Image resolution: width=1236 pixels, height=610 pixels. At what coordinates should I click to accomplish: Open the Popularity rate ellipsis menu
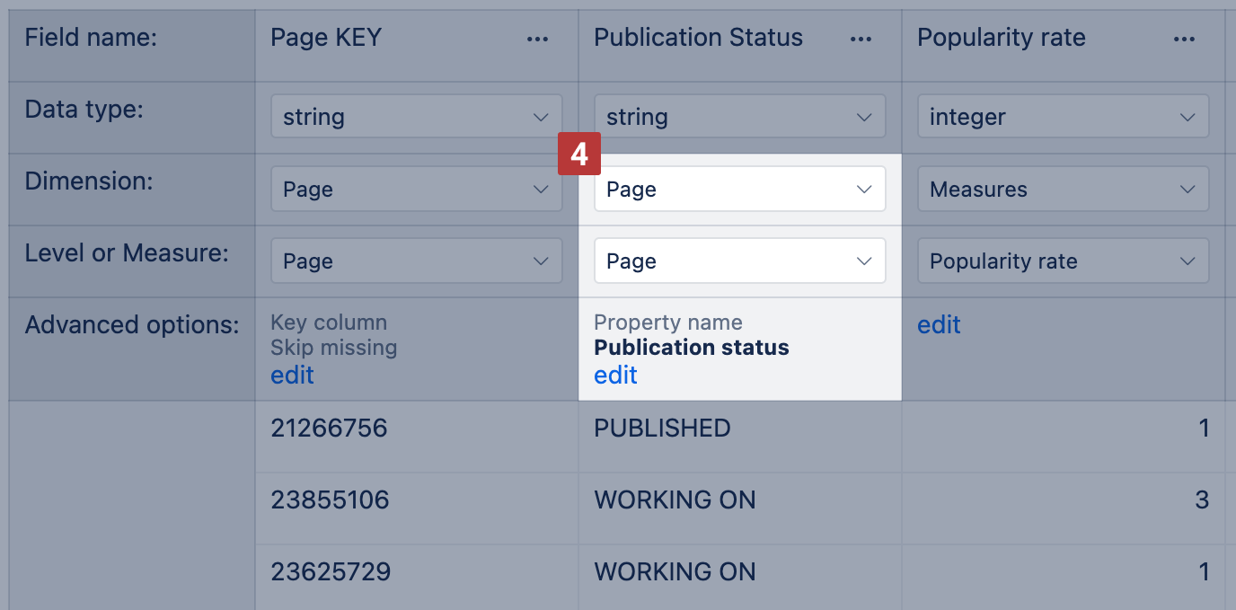(1184, 39)
